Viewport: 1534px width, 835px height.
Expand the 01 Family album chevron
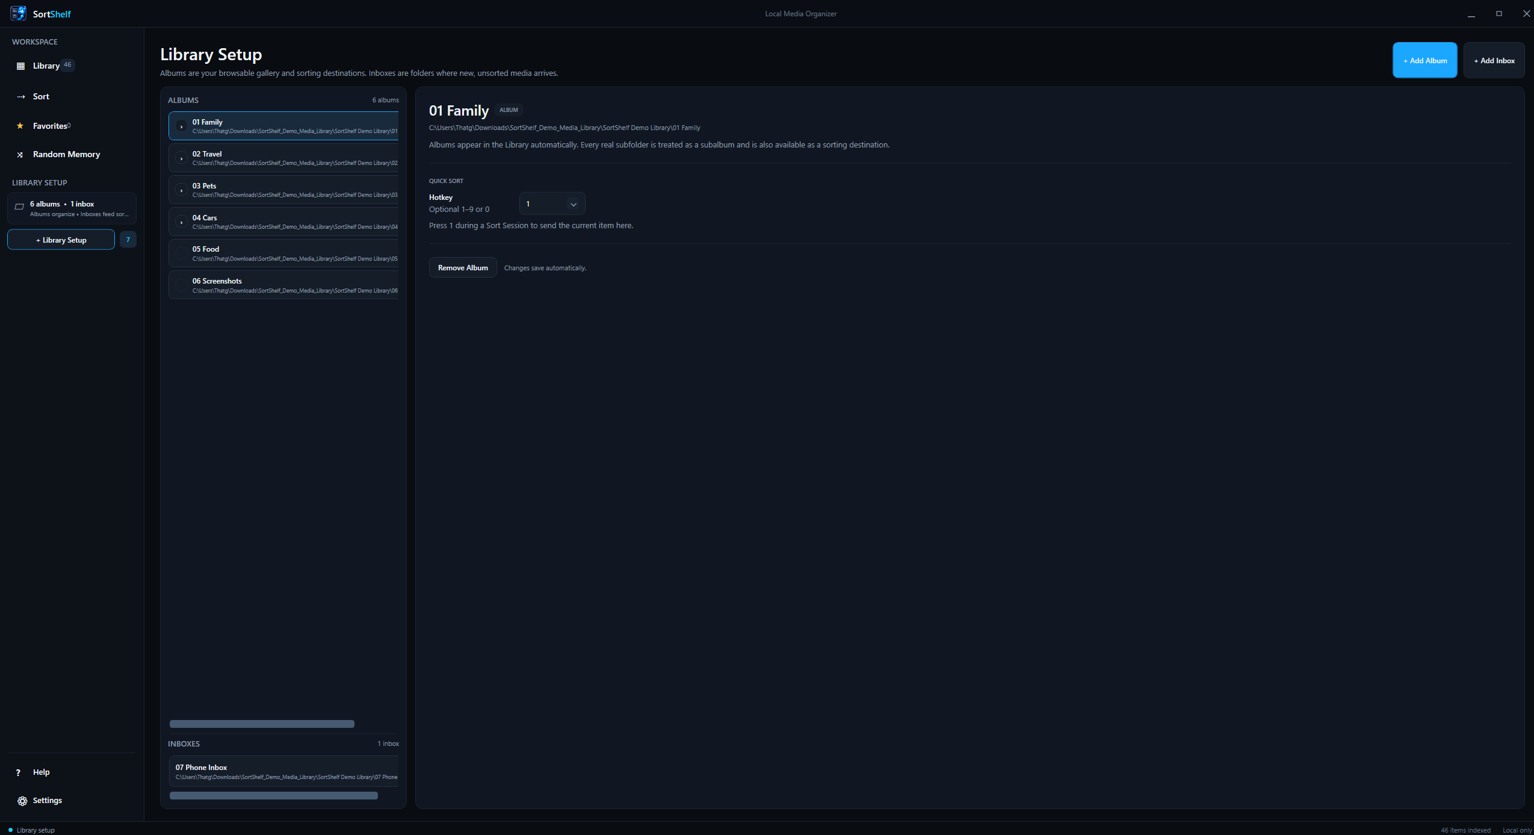(x=181, y=126)
